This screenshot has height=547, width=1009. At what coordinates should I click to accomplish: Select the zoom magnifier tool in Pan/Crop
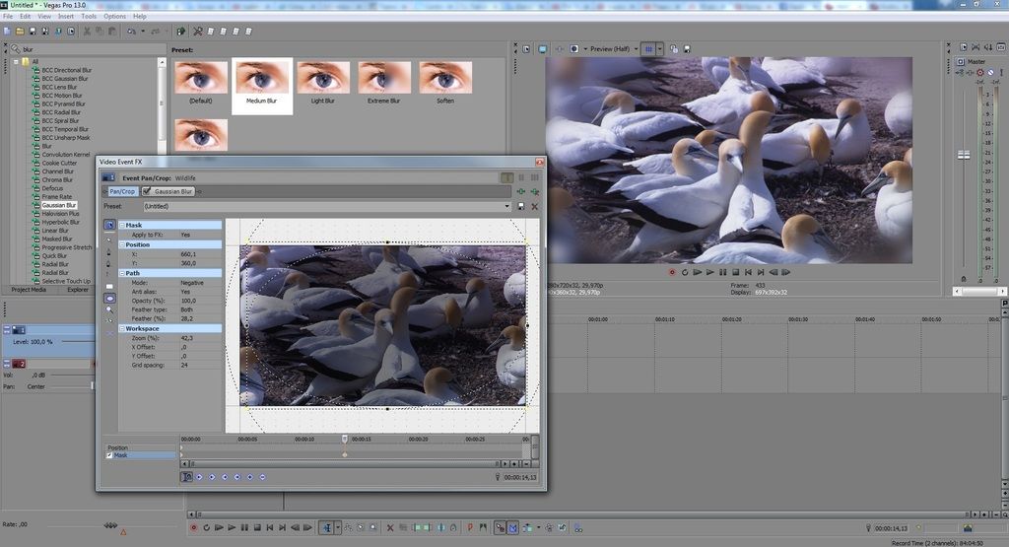[x=109, y=309]
